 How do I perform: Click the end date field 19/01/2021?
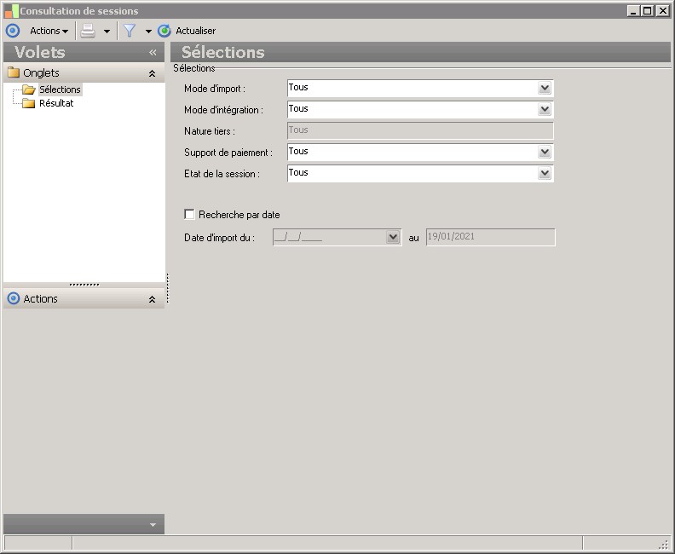[x=490, y=237]
